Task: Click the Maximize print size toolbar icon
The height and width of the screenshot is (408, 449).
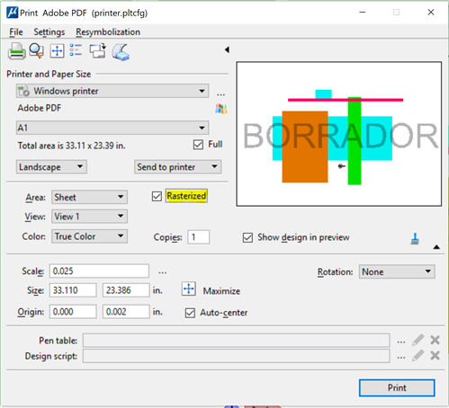Action: (x=57, y=51)
